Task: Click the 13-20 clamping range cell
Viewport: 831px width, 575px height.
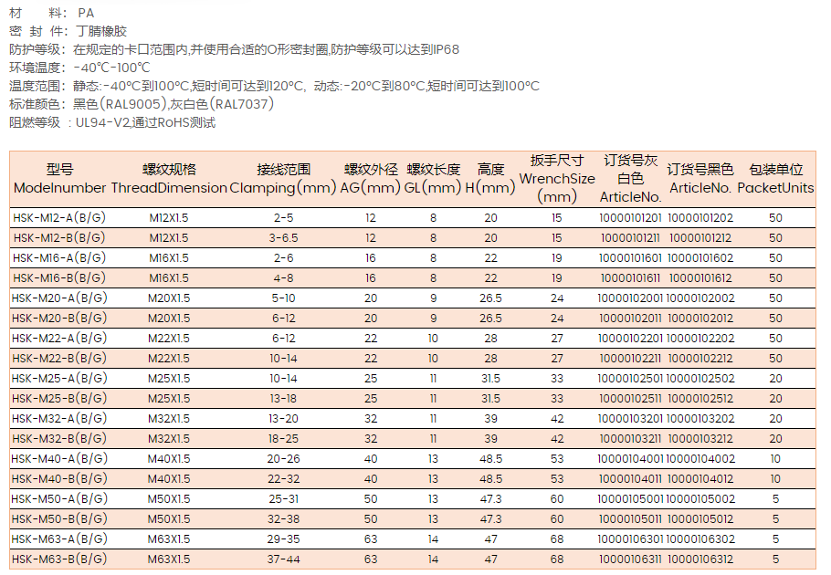Action: (283, 419)
